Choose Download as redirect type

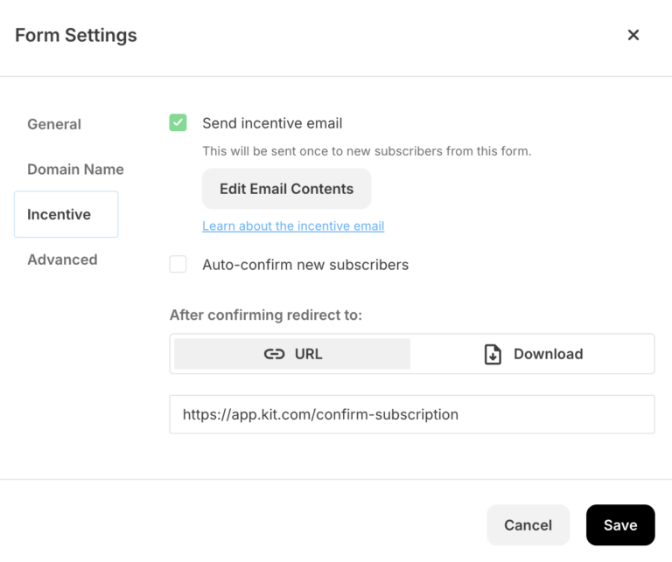coord(533,354)
